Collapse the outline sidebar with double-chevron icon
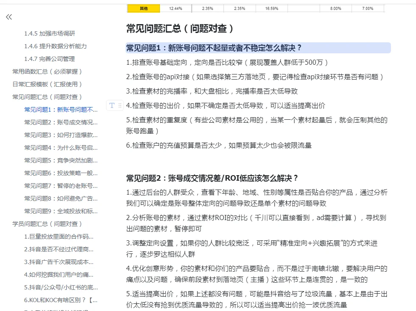This screenshot has height=311, width=416. tap(9, 17)
